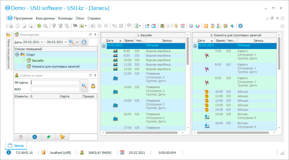The width and height of the screenshot is (289, 160).
Task: Click the hand icon button under clients list
Action: click(21, 137)
